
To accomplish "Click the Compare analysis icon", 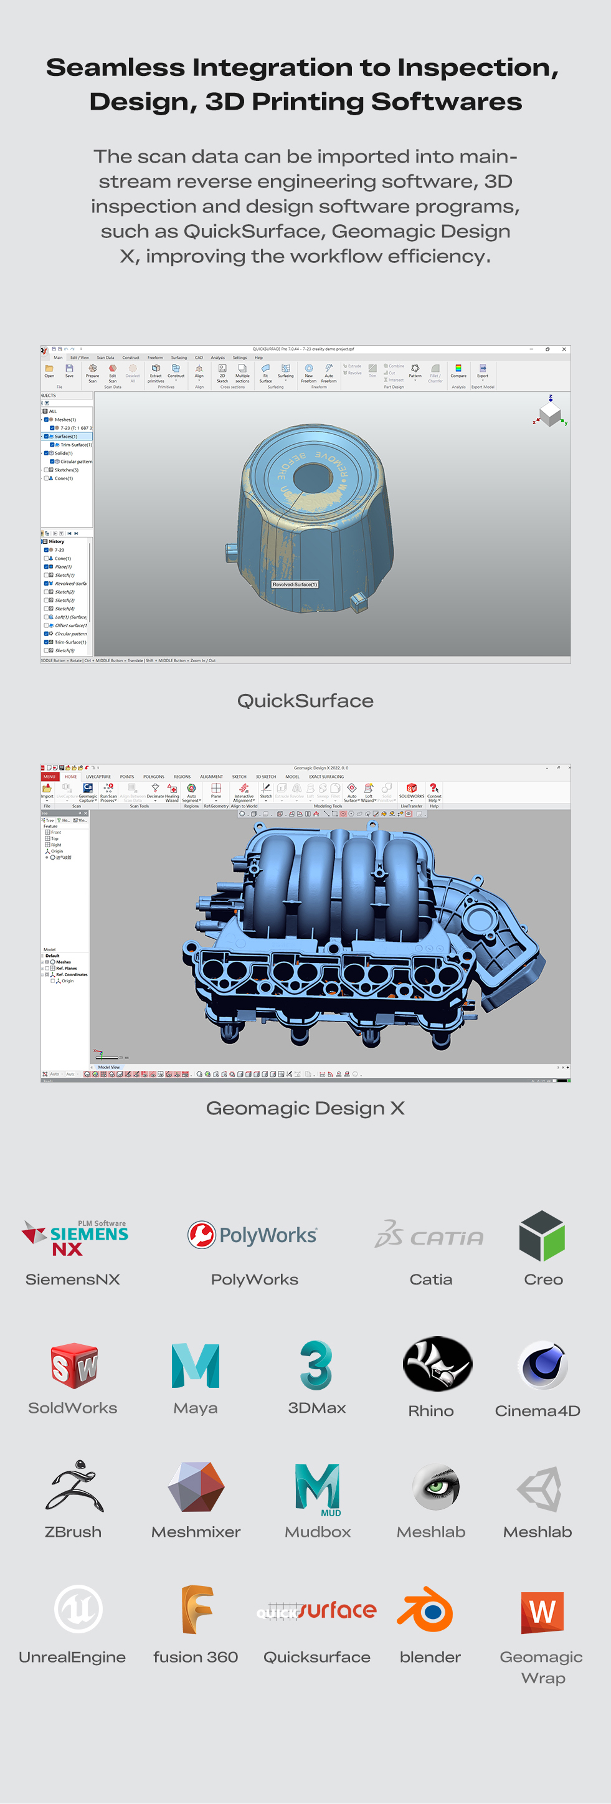I will tap(458, 370).
